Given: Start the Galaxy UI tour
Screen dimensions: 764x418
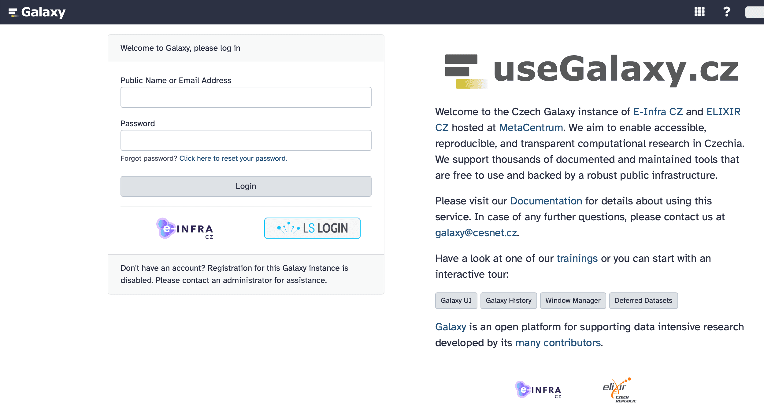Looking at the screenshot, I should (x=456, y=300).
